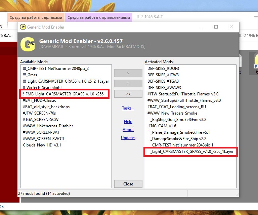Select !!!_Light_CARSMASTER_GRASS_v.1.0_x256_1Layer in Activated Mods
258x215 pixels.
(190, 152)
